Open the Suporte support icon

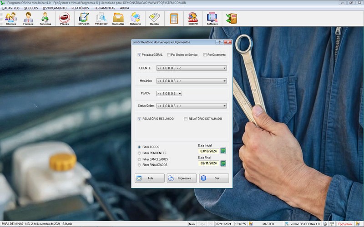coord(193,19)
